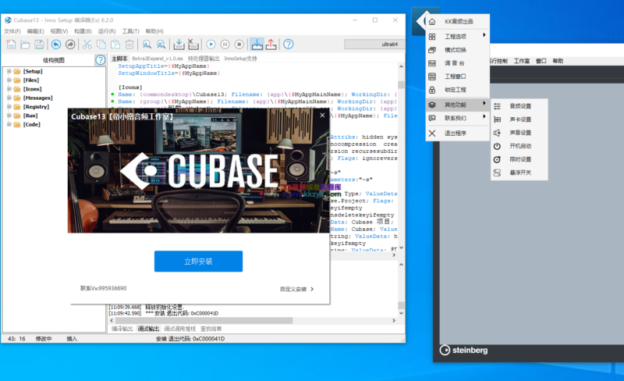Switch to the 主脚本 editor tab
Image resolution: width=624 pixels, height=381 pixels.
tap(119, 59)
